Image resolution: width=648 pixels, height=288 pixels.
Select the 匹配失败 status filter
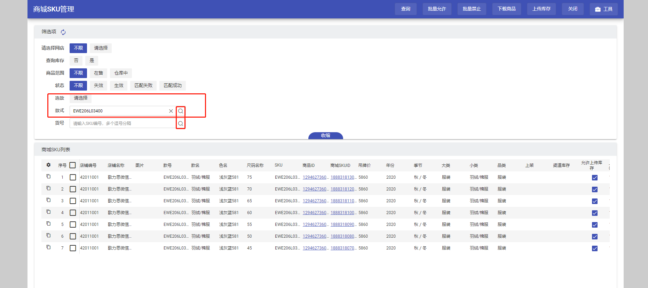coord(143,86)
